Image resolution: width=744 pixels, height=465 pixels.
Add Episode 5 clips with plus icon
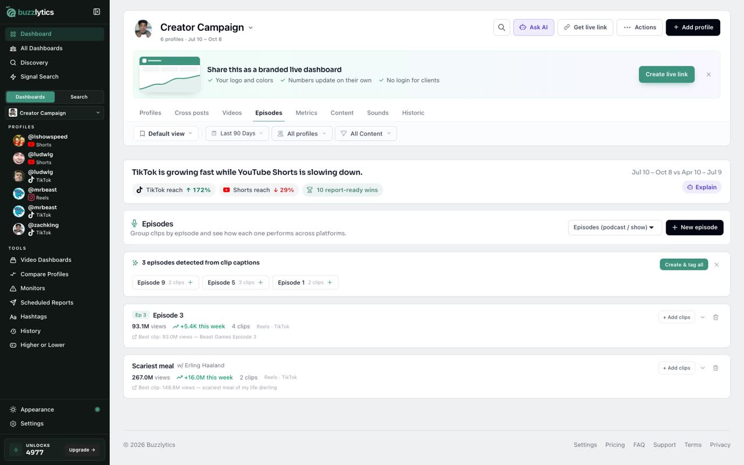pyautogui.click(x=260, y=282)
